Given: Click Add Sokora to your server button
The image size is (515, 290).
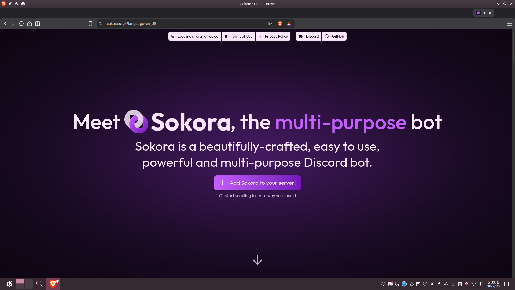Looking at the screenshot, I should [257, 183].
